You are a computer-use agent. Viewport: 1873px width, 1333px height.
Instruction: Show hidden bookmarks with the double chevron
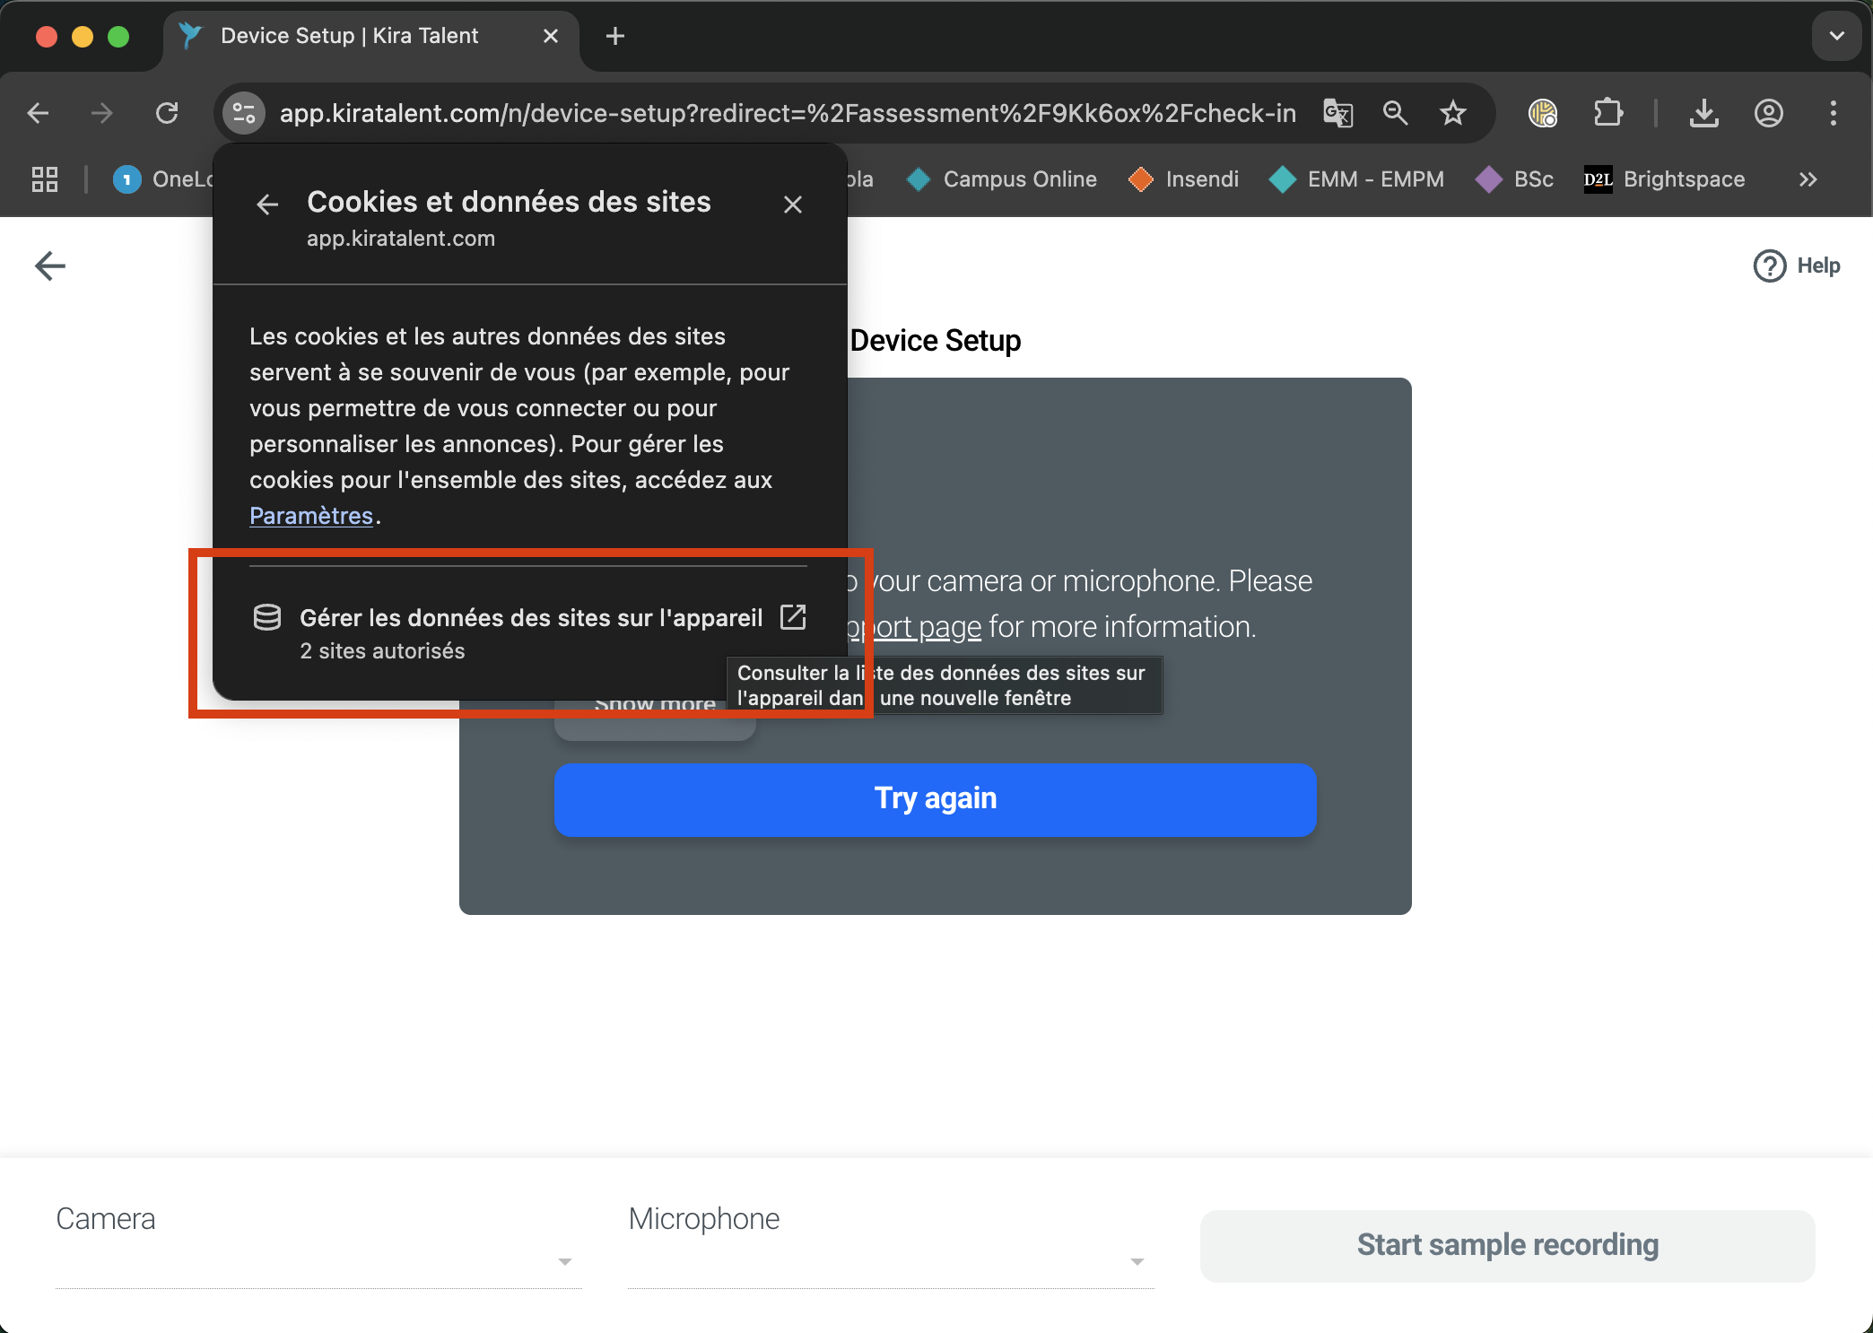click(1808, 179)
